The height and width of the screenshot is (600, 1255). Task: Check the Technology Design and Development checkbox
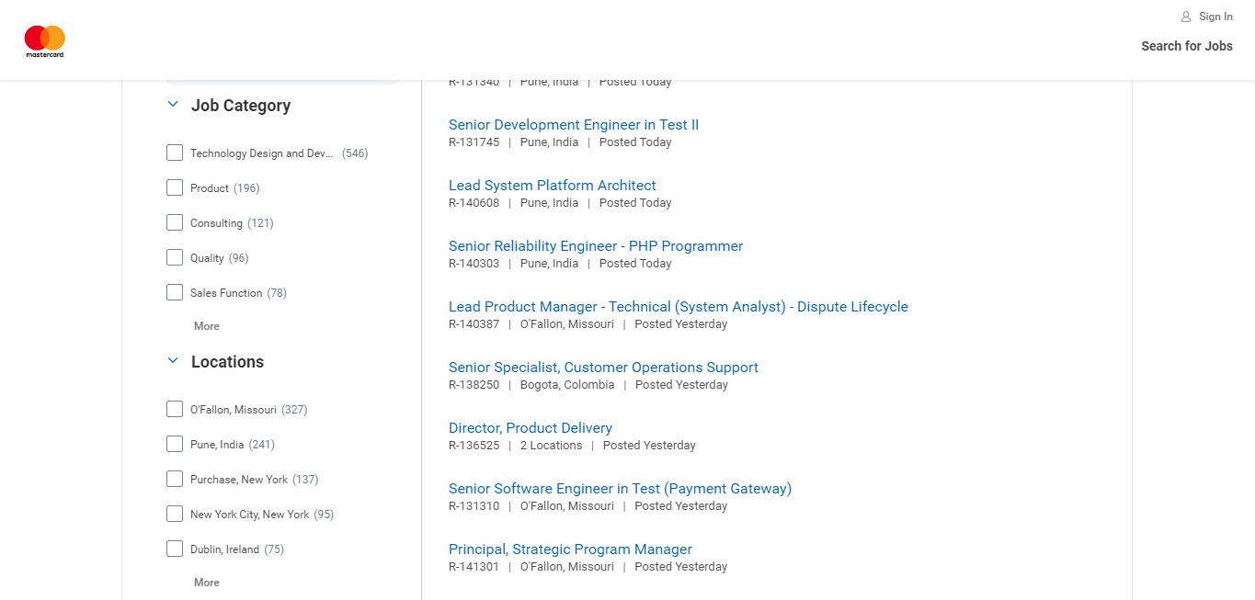(175, 153)
